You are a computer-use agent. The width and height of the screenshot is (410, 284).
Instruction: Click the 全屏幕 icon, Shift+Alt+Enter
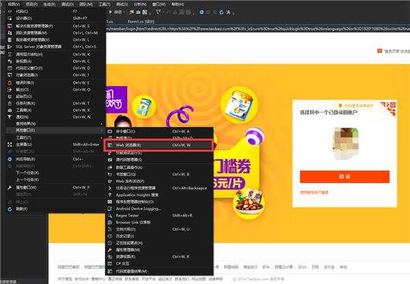(10, 145)
